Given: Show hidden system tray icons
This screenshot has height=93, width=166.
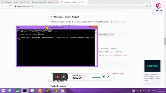Looking at the screenshot, I should tap(137, 91).
